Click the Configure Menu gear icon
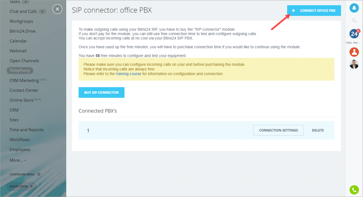This screenshot has height=197, width=363. (39, 174)
